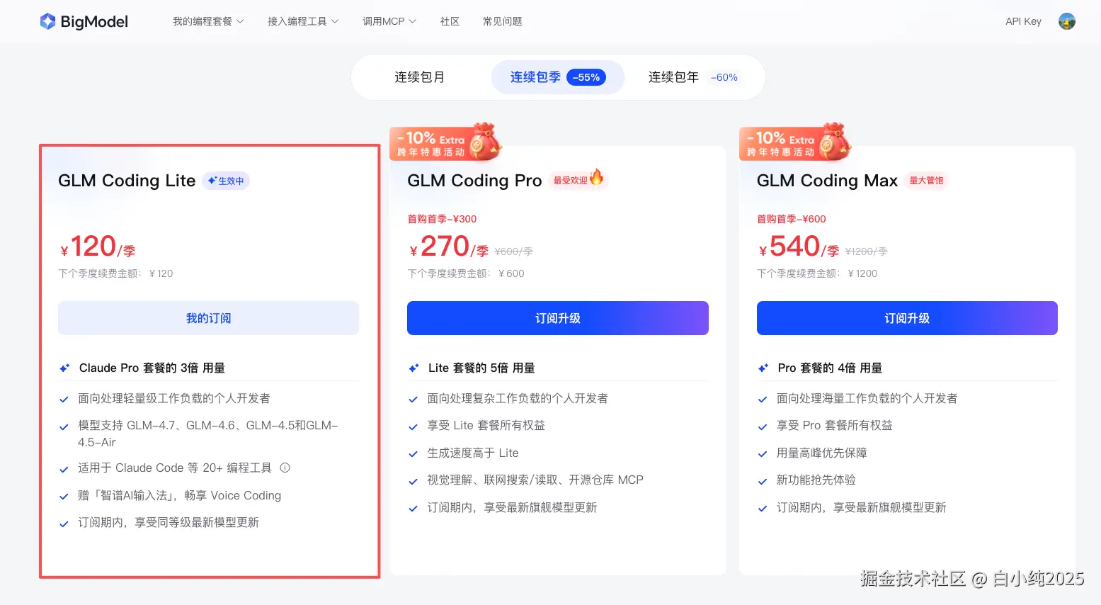This screenshot has height=605, width=1101.
Task: Click the info icon beside 编程工具
Action: [285, 468]
